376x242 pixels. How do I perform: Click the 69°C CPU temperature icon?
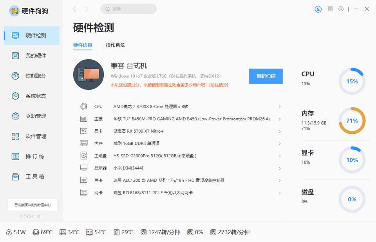pos(36,232)
